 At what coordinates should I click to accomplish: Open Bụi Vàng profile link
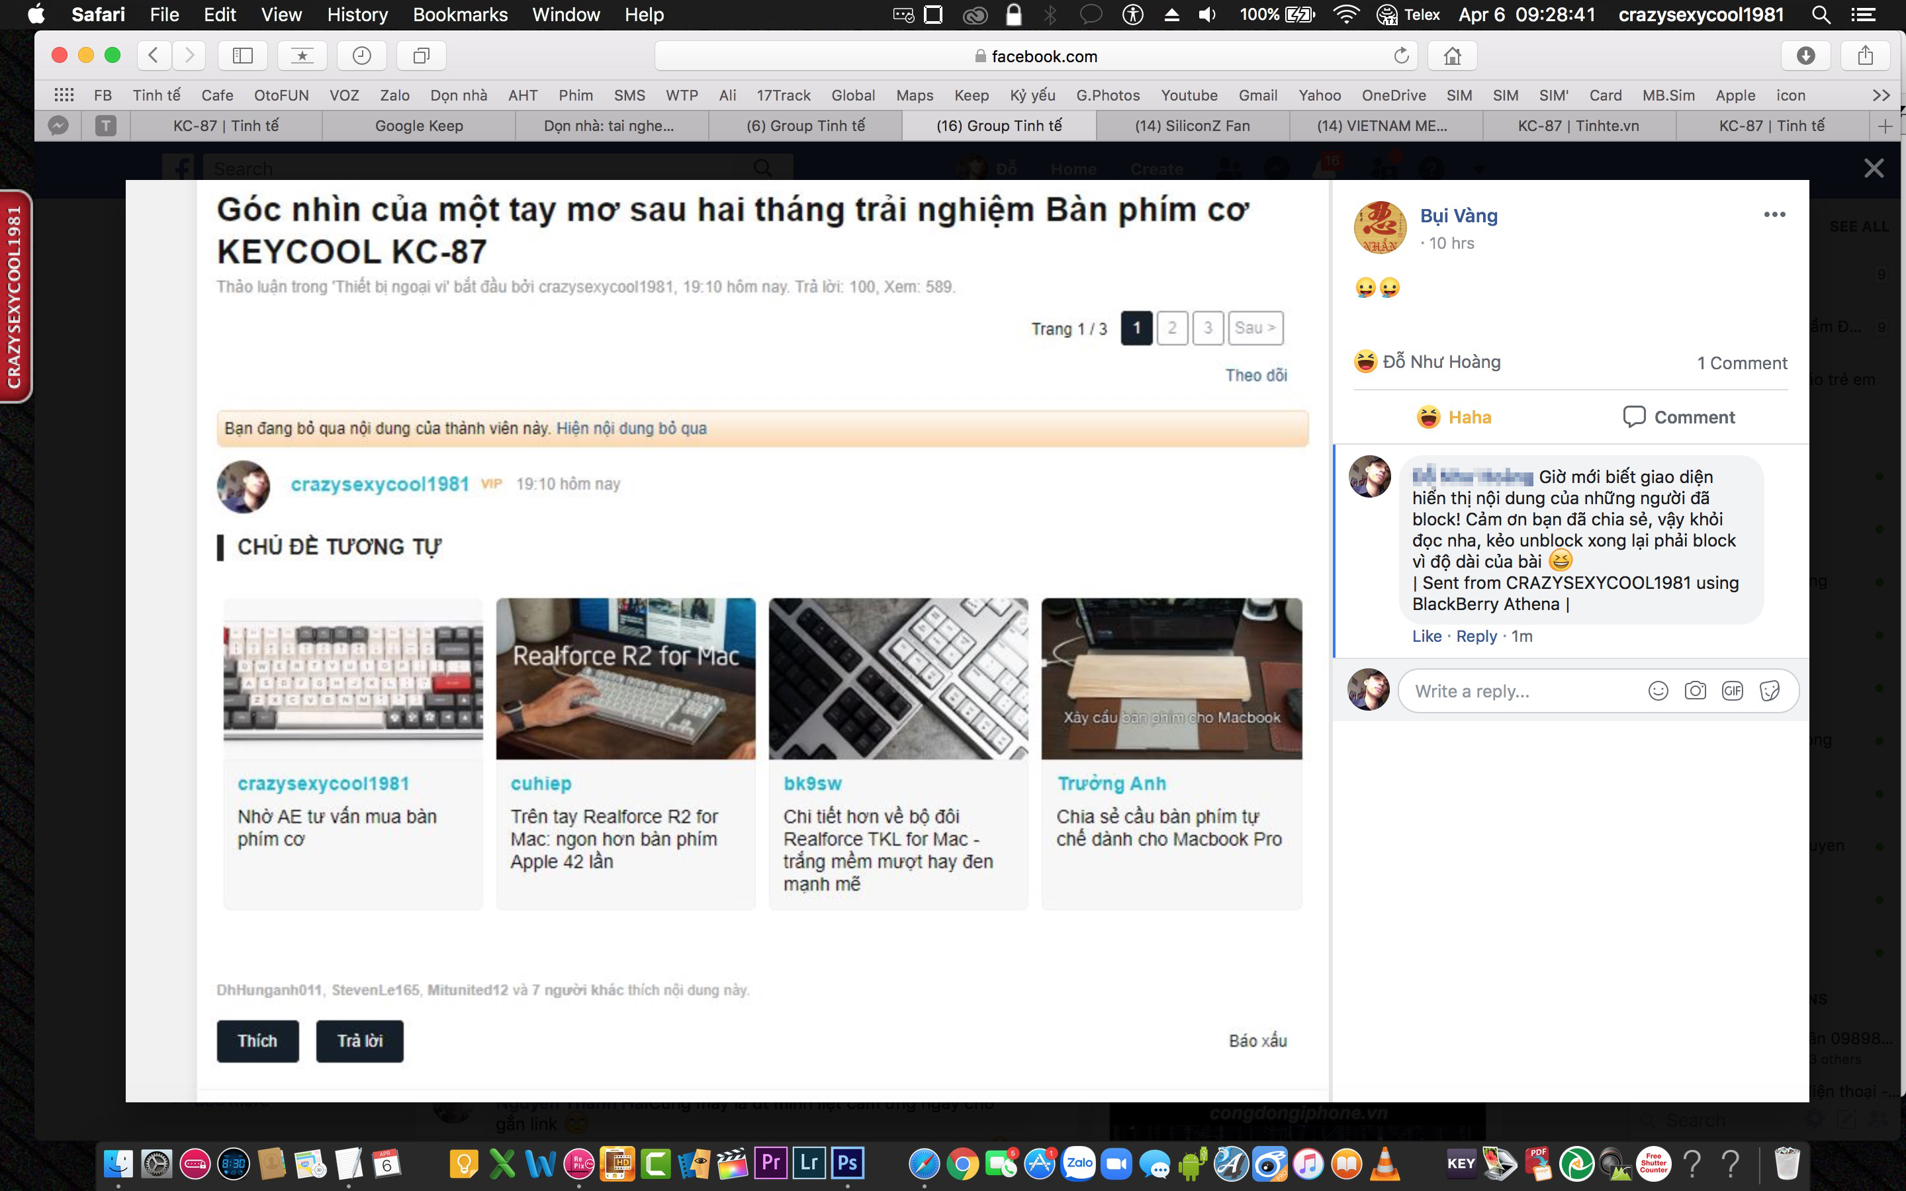[1459, 216]
